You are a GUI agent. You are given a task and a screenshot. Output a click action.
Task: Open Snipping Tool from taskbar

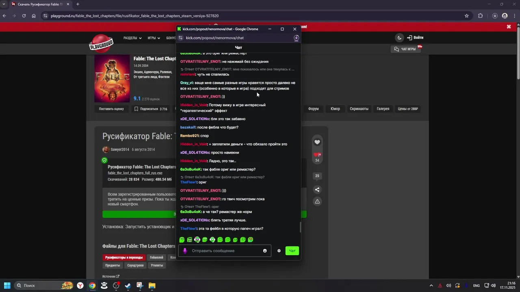coord(140,286)
